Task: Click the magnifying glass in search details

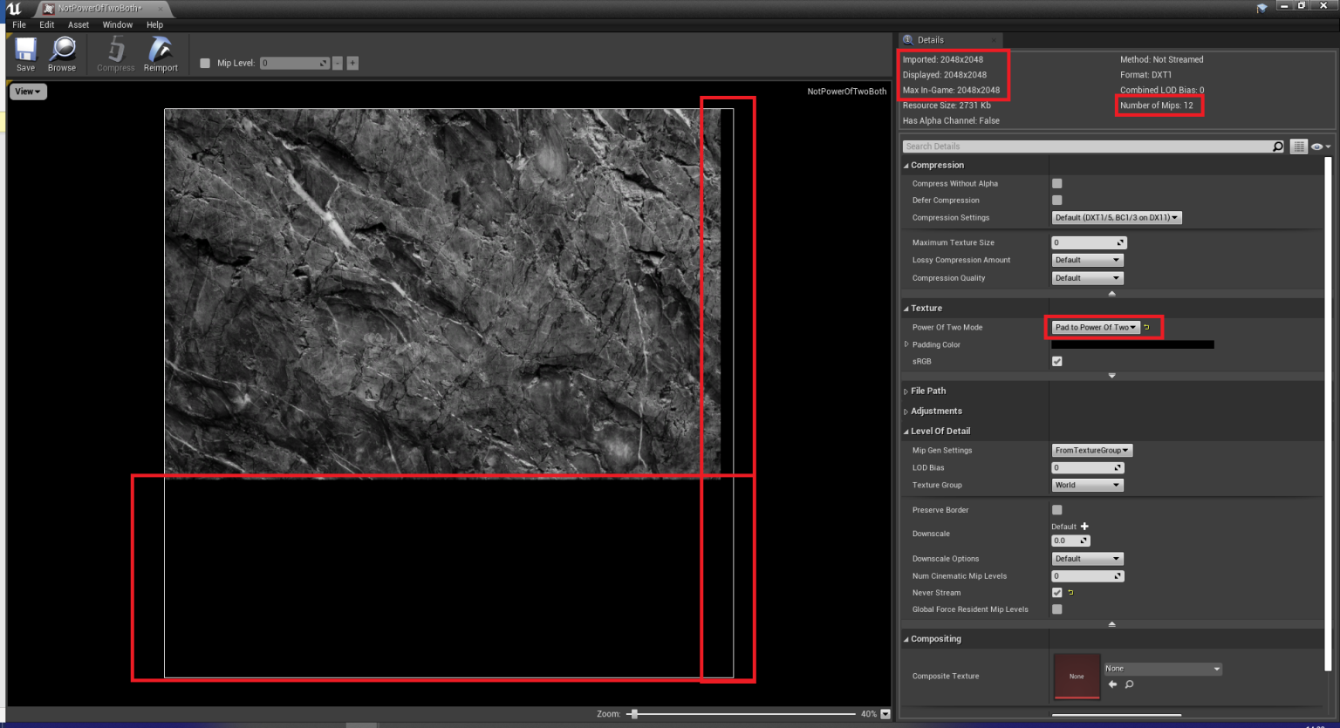Action: 1277,146
